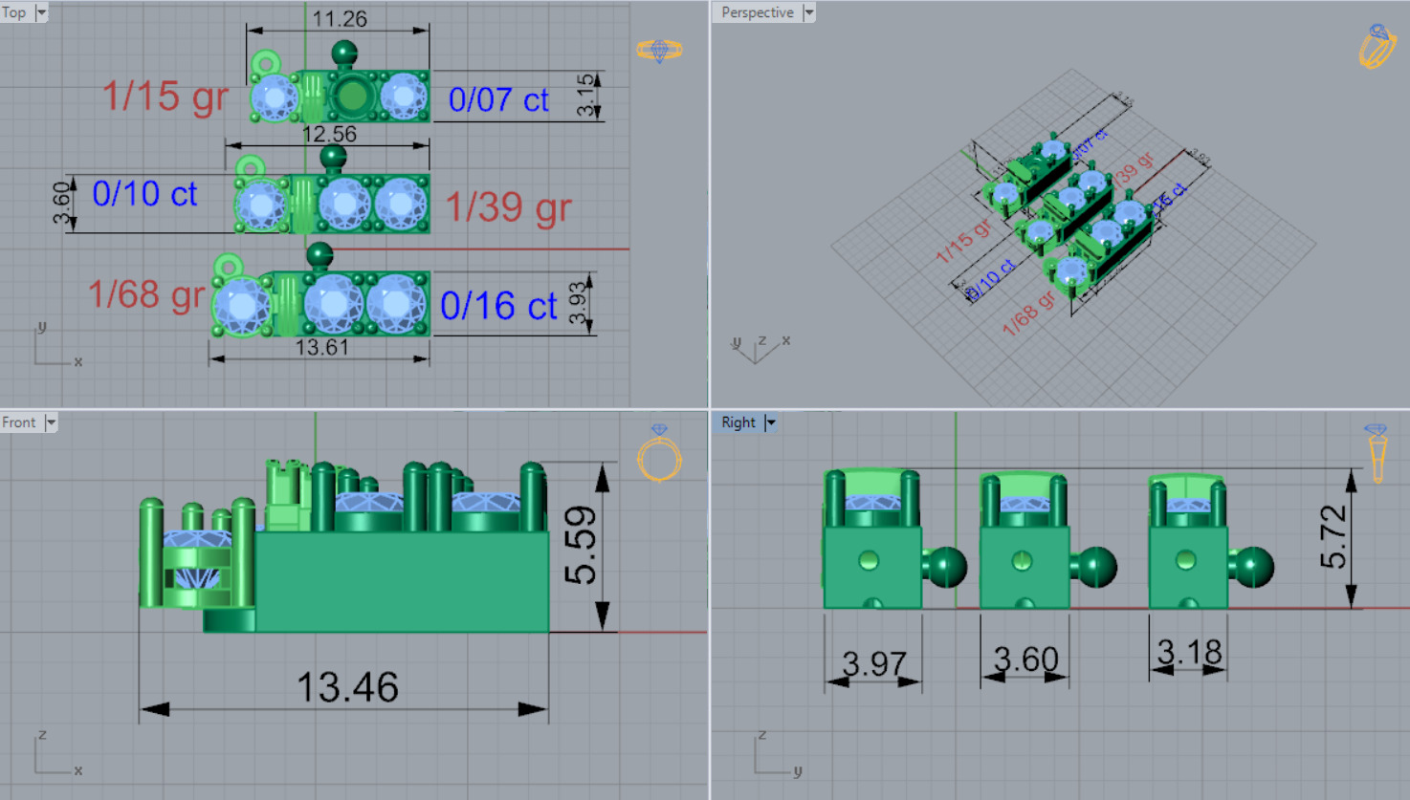Activate the Right viewport title label

738,422
